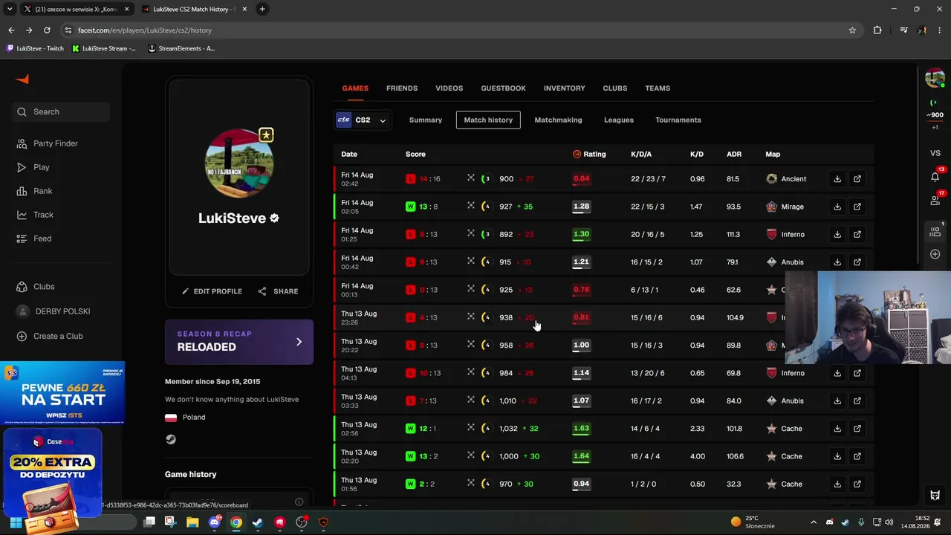The height and width of the screenshot is (535, 951).
Task: Open the Guestbook tab
Action: coord(503,88)
